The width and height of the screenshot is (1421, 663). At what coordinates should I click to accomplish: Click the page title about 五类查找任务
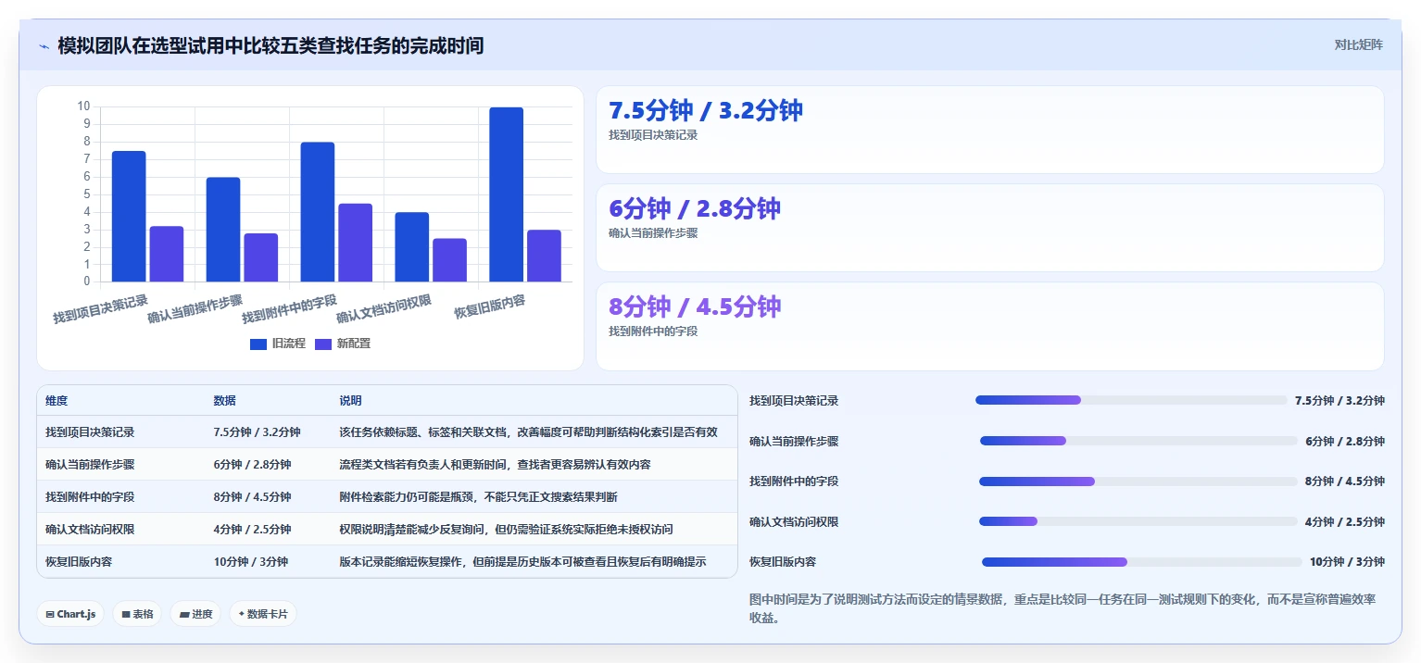click(270, 45)
